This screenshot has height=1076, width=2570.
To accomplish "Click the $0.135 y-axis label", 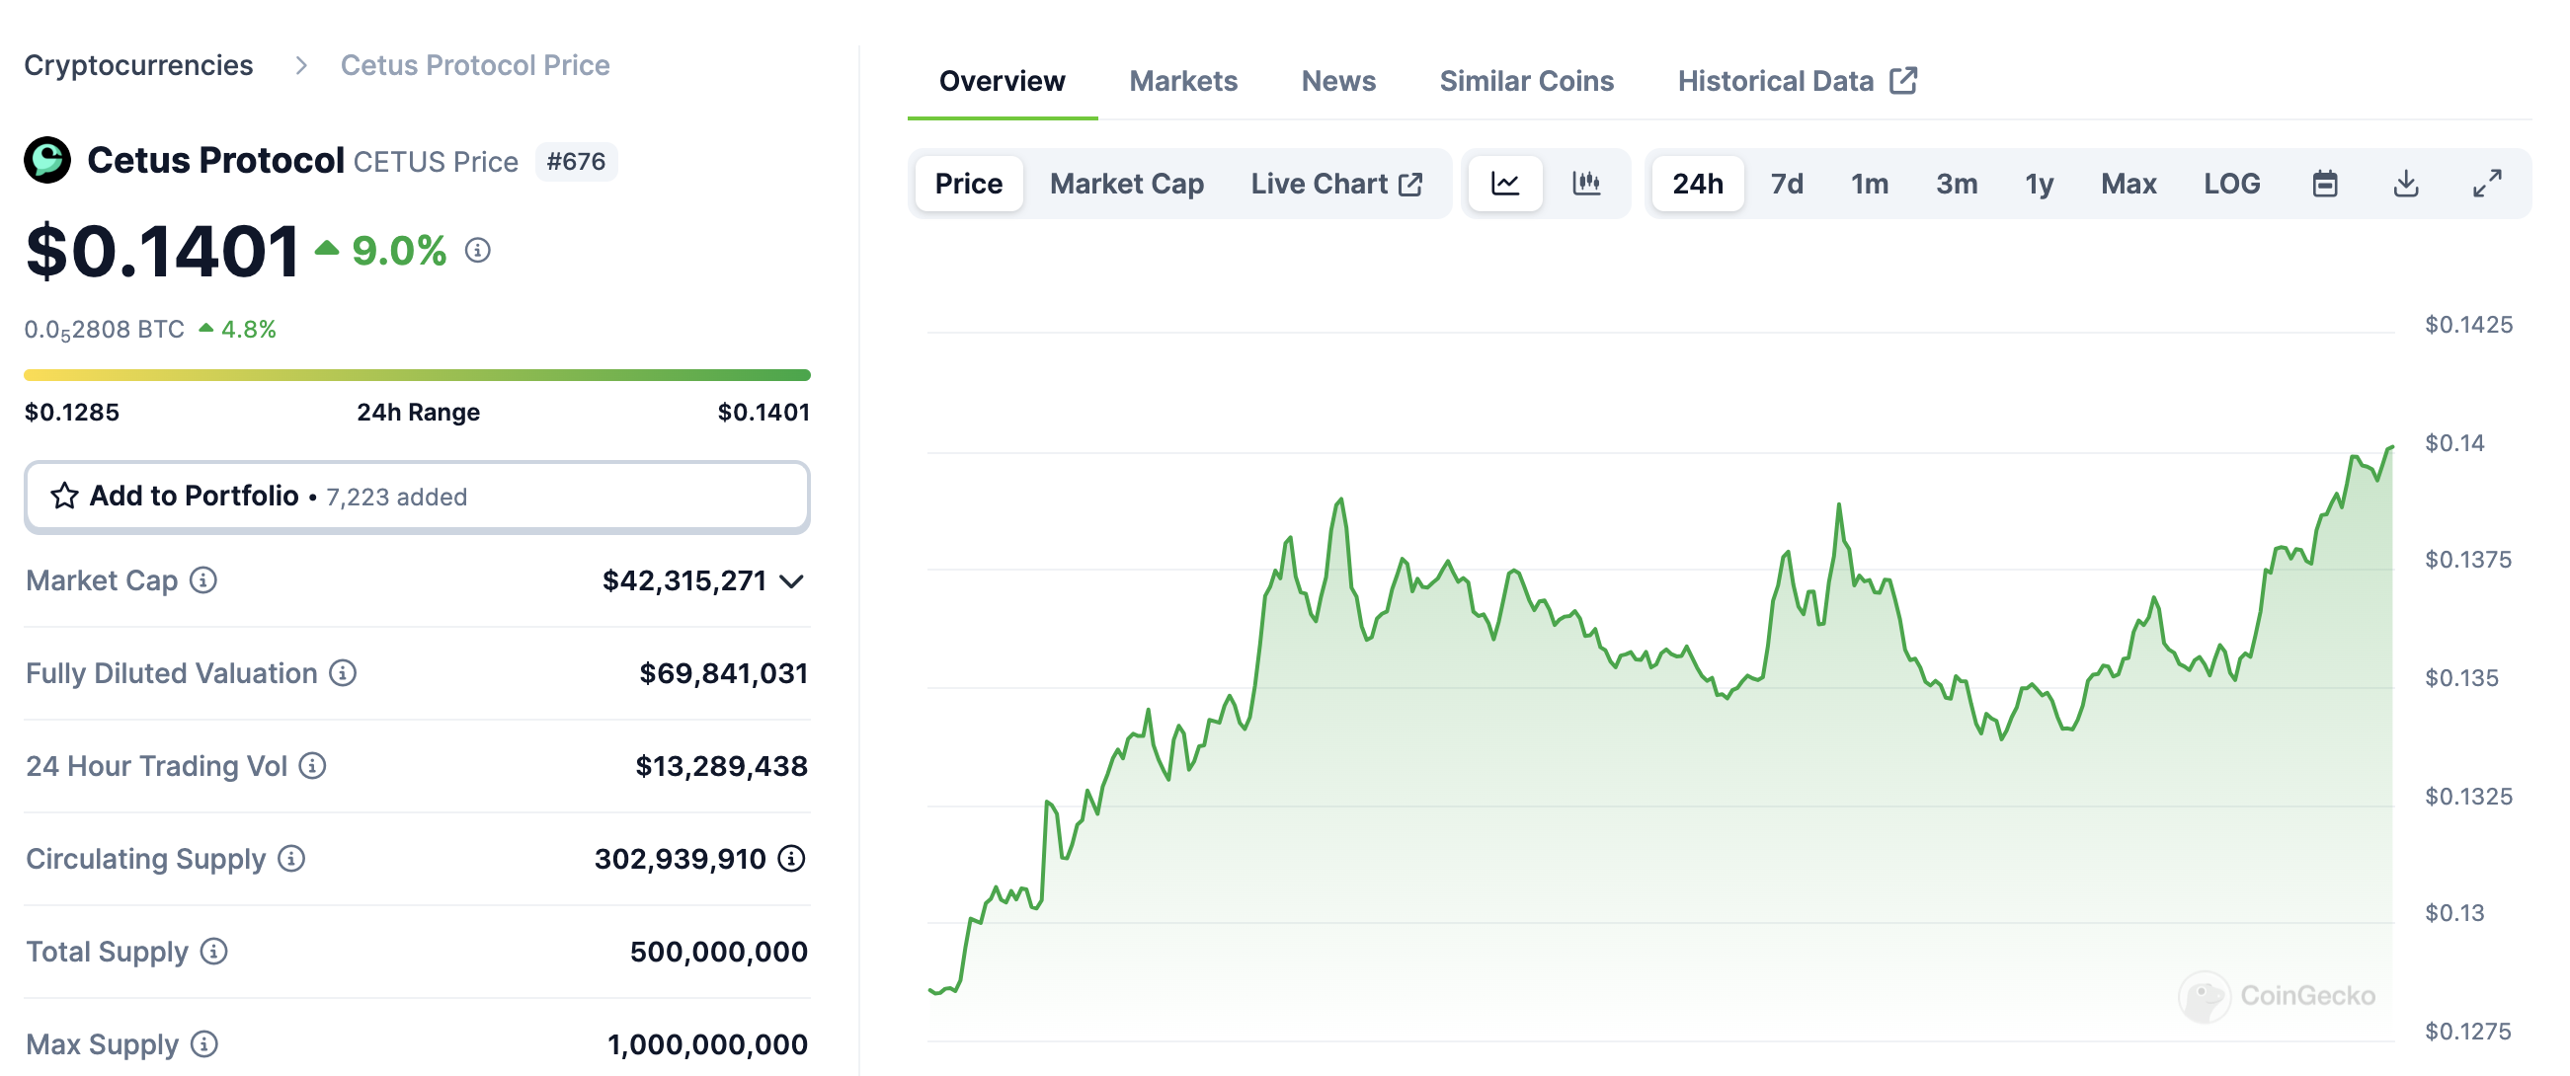I will point(2461,677).
